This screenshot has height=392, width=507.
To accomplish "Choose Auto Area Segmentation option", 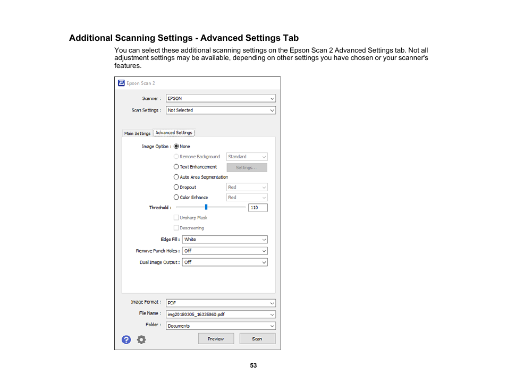I will (176, 177).
